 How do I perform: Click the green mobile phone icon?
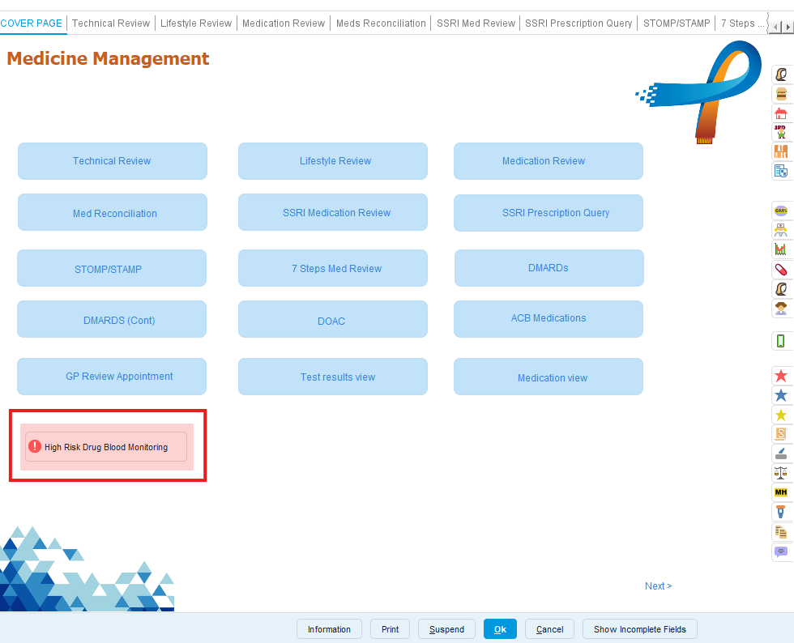[x=781, y=341]
